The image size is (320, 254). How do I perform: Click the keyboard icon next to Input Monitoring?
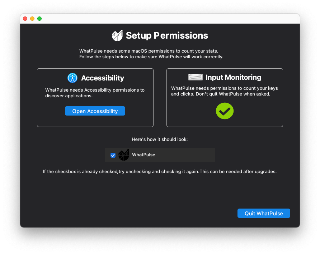click(196, 77)
